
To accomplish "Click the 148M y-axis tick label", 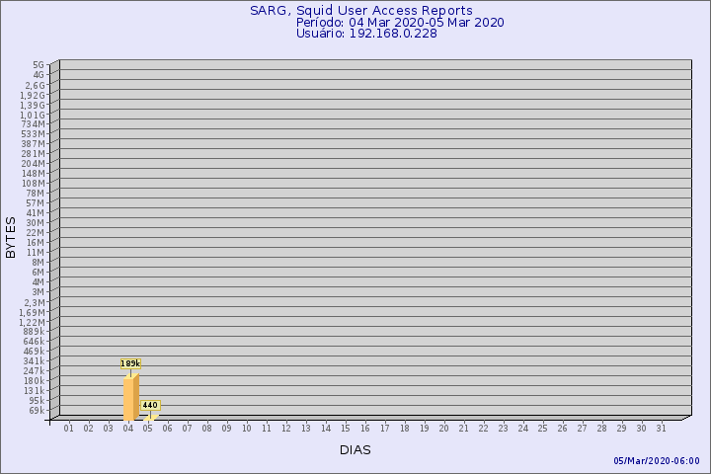I will [34, 174].
